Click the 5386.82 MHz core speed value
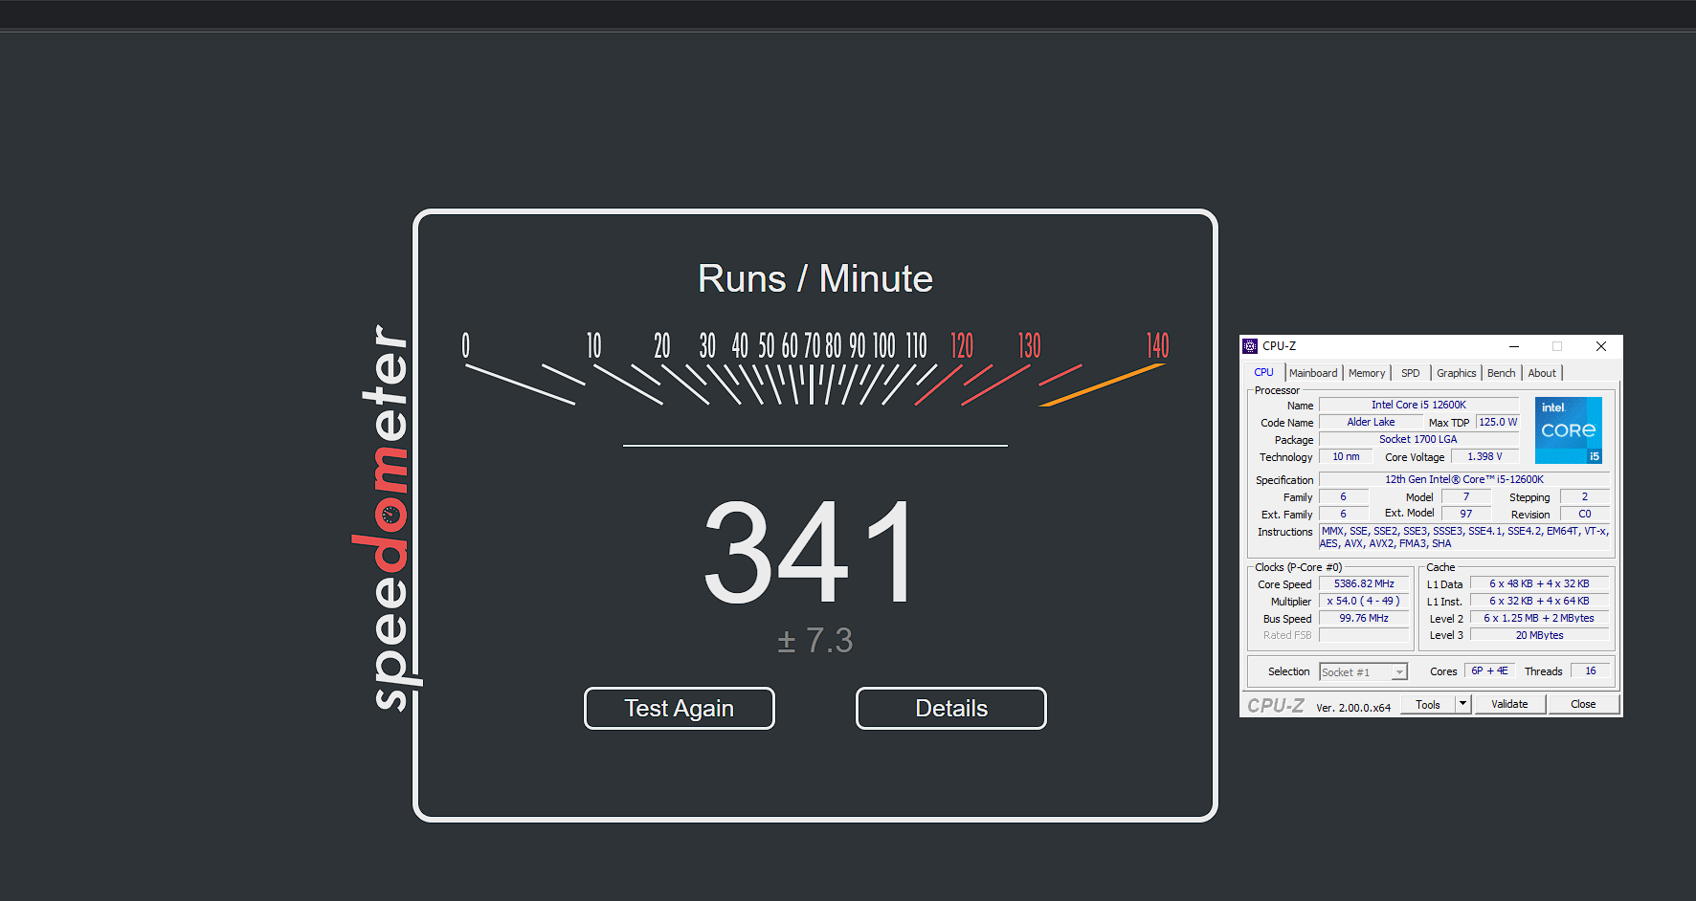The width and height of the screenshot is (1696, 901). point(1364,584)
